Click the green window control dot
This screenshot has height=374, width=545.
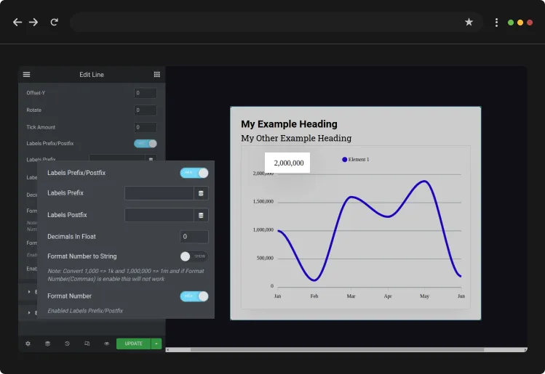pyautogui.click(x=511, y=23)
